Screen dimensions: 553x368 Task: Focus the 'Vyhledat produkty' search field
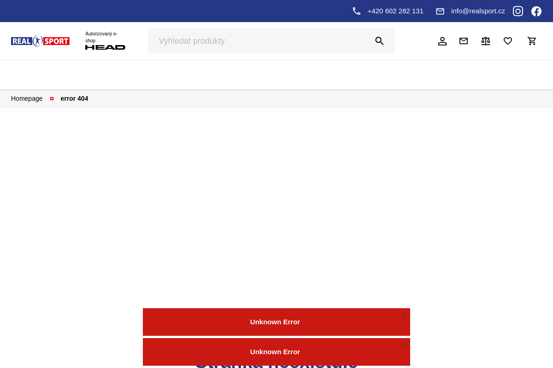coord(256,41)
